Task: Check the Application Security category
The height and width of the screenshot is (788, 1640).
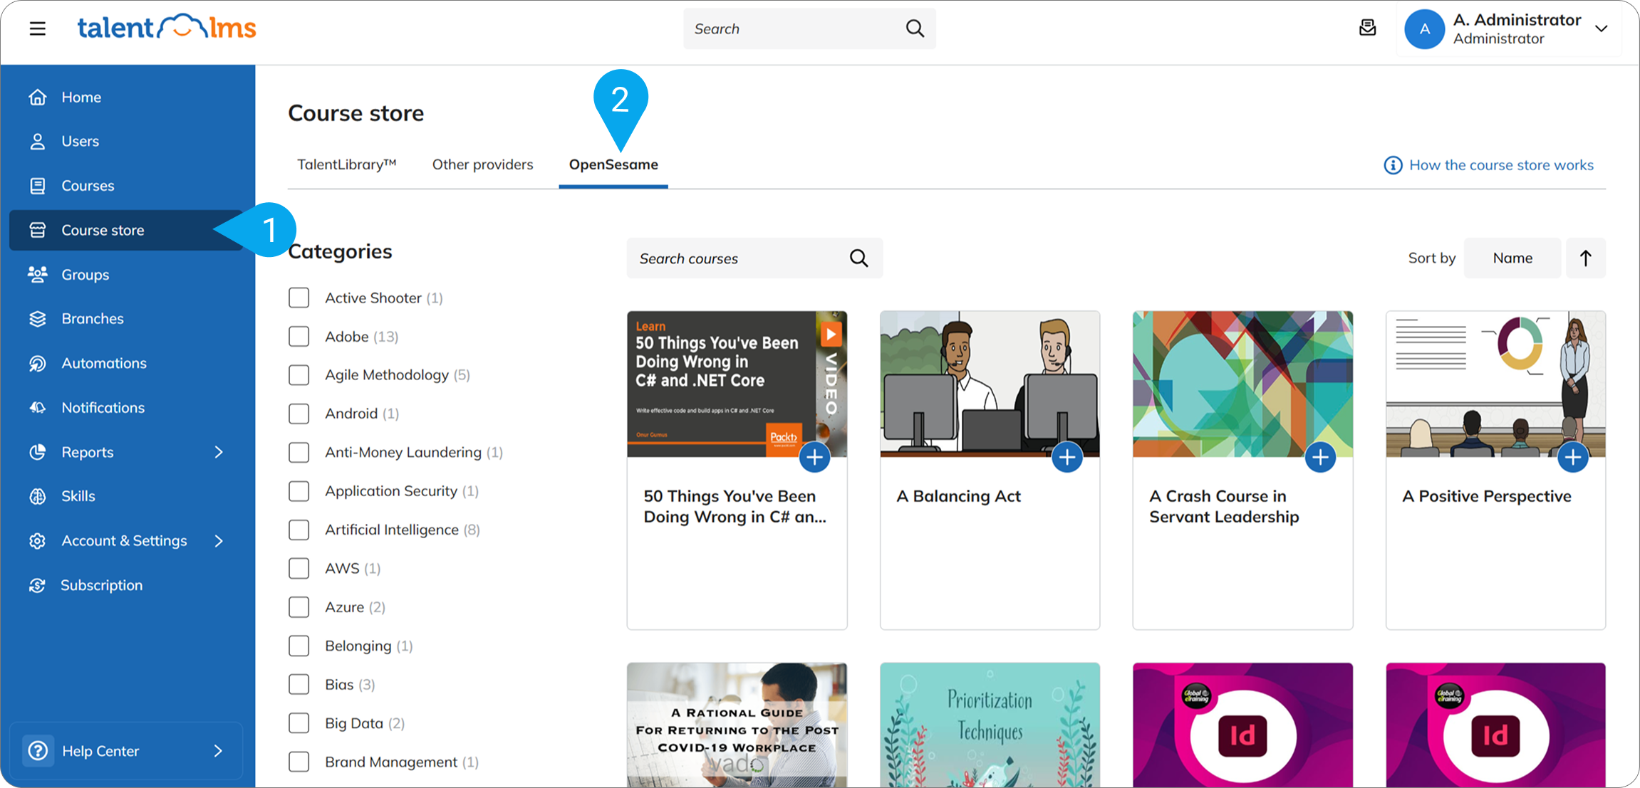Action: (x=299, y=491)
